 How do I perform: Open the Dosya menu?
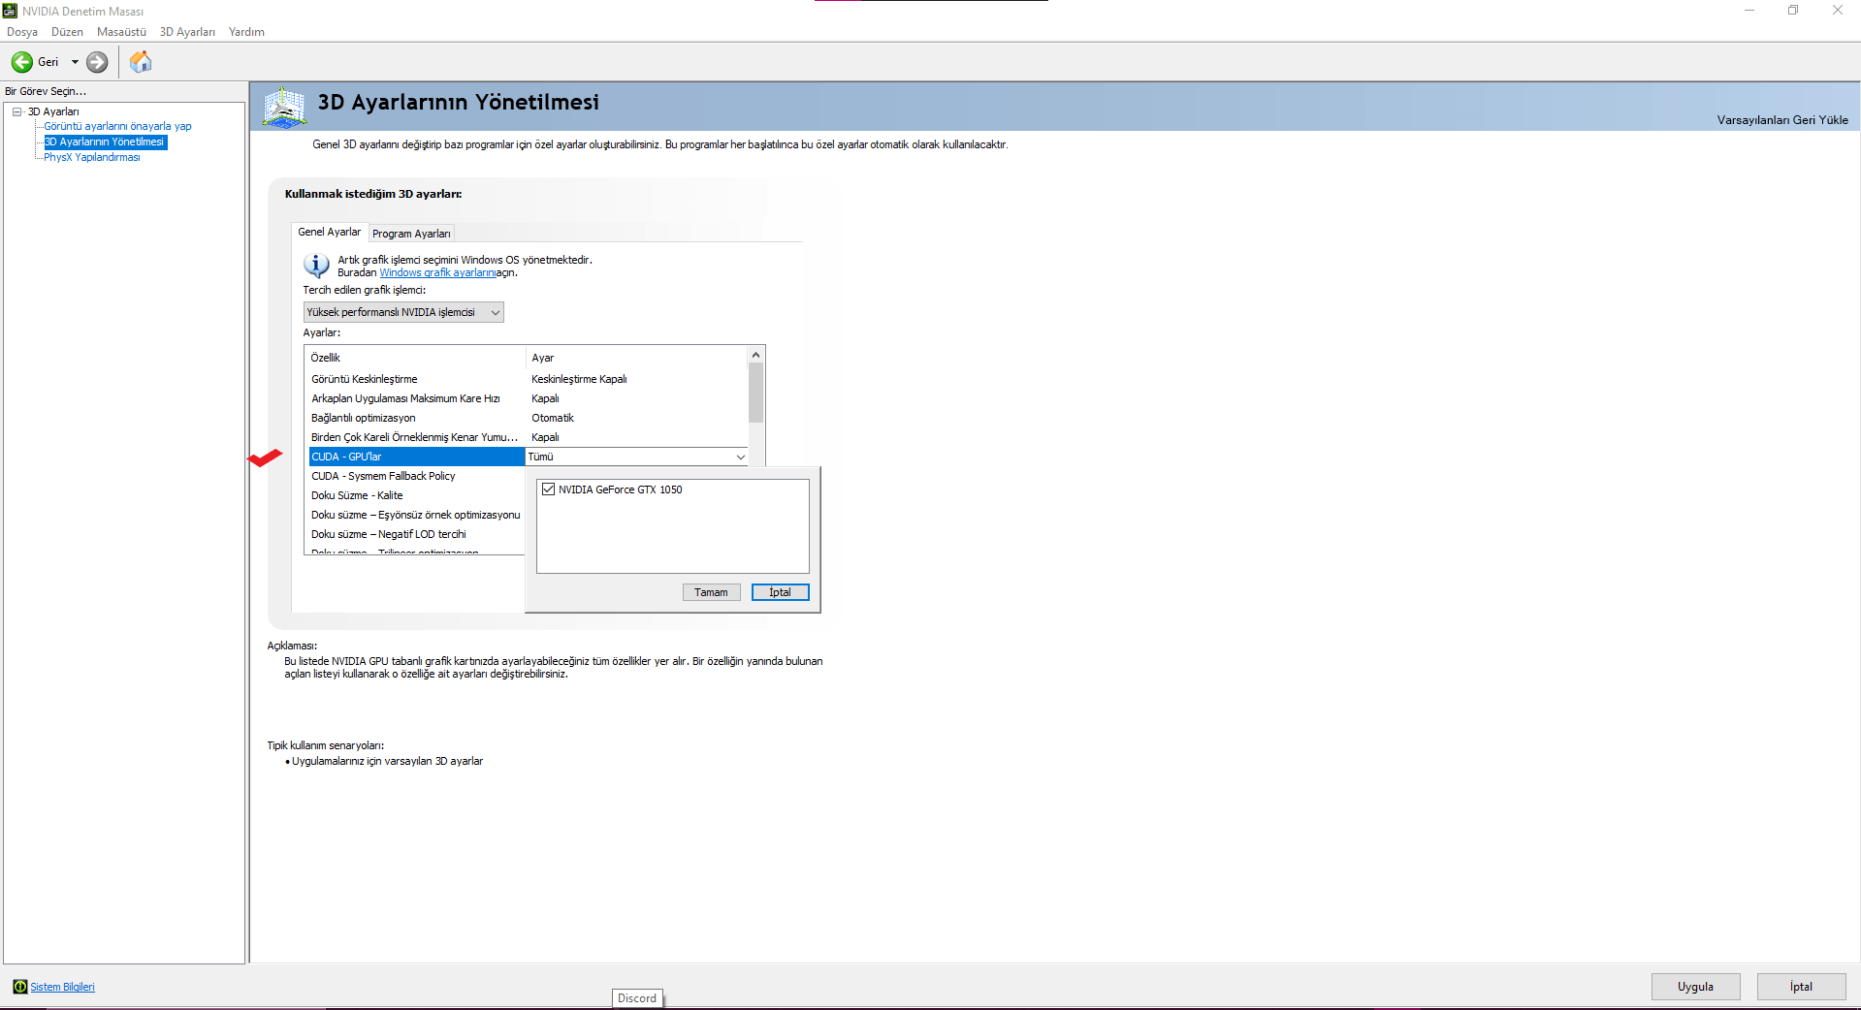tap(22, 32)
